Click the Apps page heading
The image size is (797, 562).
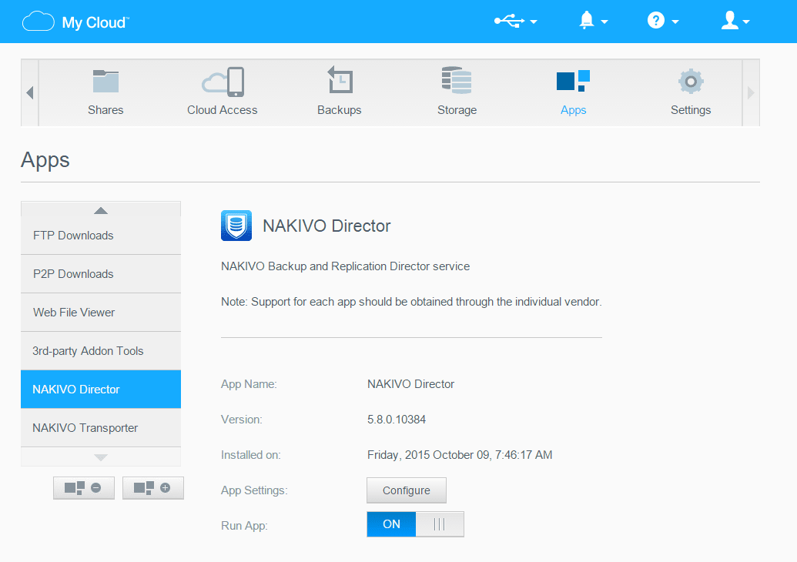tap(45, 160)
